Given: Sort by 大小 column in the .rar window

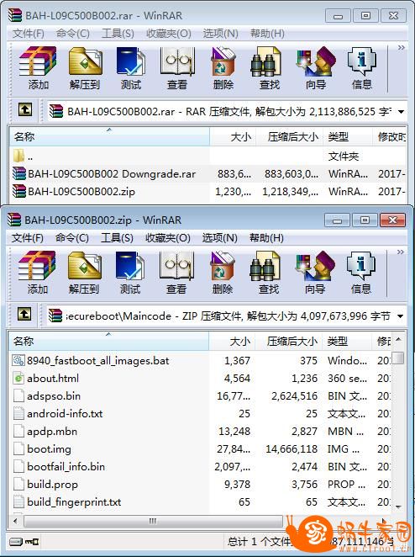Looking at the screenshot, I should click(233, 137).
